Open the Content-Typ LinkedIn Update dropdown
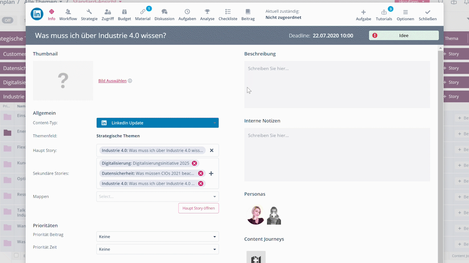Image resolution: width=469 pixels, height=263 pixels. (158, 123)
